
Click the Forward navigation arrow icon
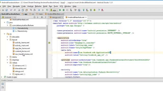pos(43,10)
